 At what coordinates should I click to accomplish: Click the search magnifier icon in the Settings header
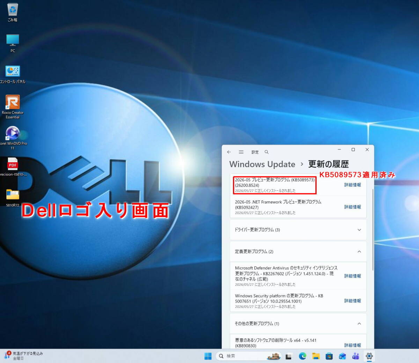pos(266,152)
